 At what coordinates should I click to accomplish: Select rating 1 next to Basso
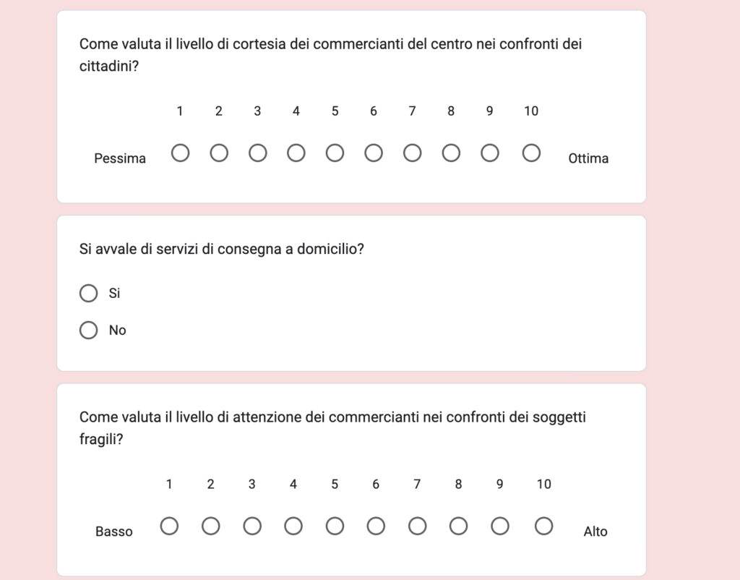(169, 526)
